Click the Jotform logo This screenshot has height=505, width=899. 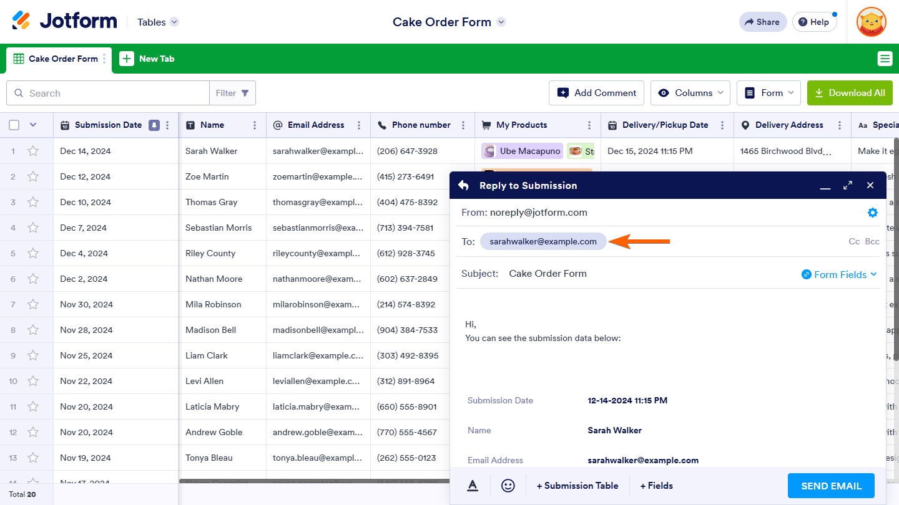click(x=64, y=21)
